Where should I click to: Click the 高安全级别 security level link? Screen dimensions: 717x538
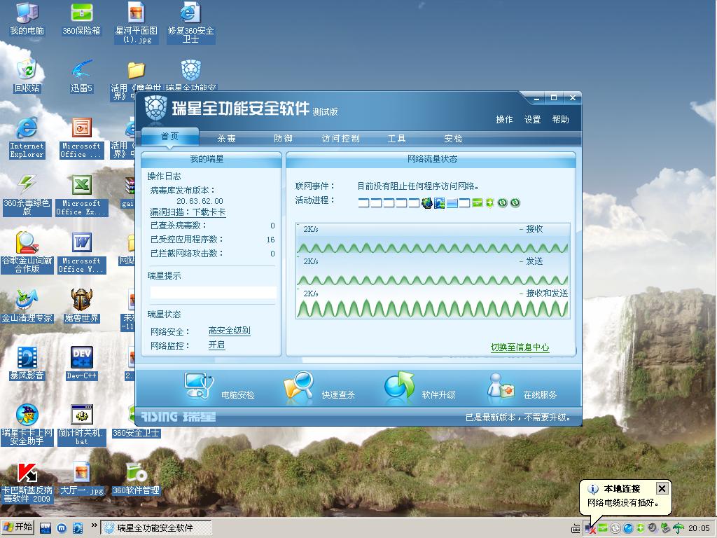[x=230, y=331]
